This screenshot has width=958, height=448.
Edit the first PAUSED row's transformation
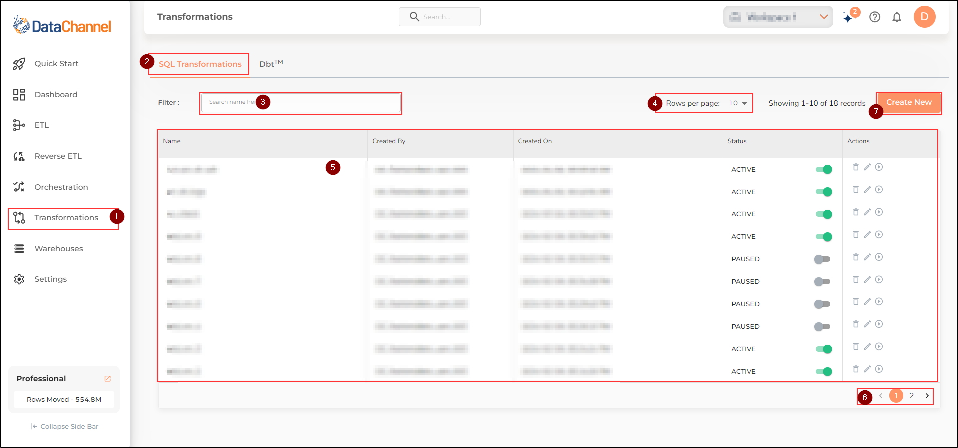(x=867, y=257)
